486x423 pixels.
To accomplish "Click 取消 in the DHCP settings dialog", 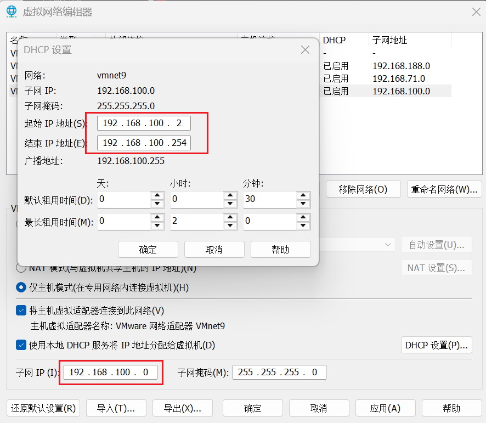I will pos(214,250).
